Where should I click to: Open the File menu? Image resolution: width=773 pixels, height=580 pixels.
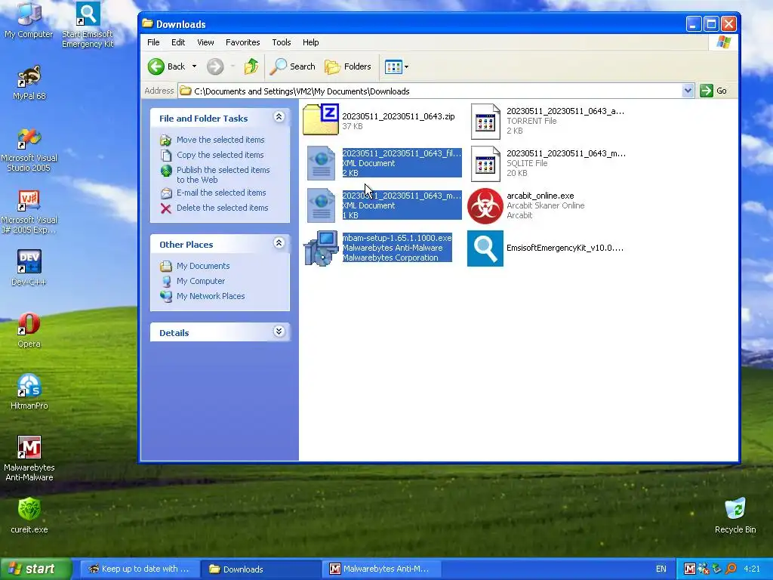153,42
